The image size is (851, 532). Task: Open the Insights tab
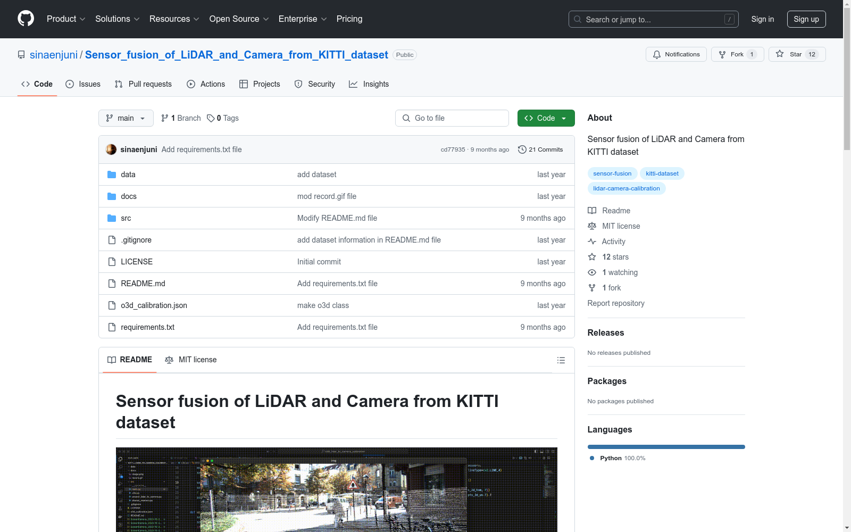[x=369, y=84]
